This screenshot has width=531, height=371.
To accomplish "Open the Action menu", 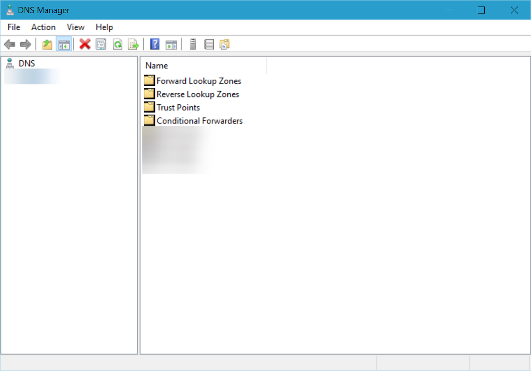I will 43,27.
